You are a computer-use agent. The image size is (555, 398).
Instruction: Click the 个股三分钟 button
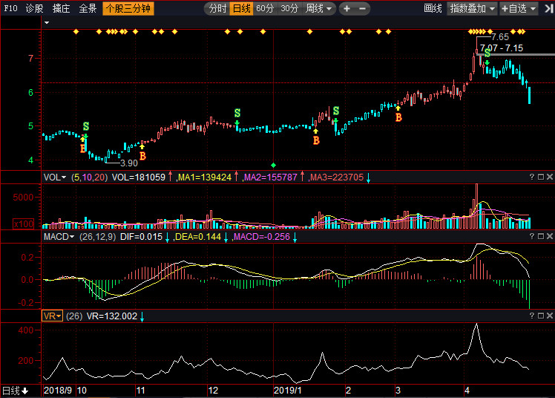click(128, 9)
